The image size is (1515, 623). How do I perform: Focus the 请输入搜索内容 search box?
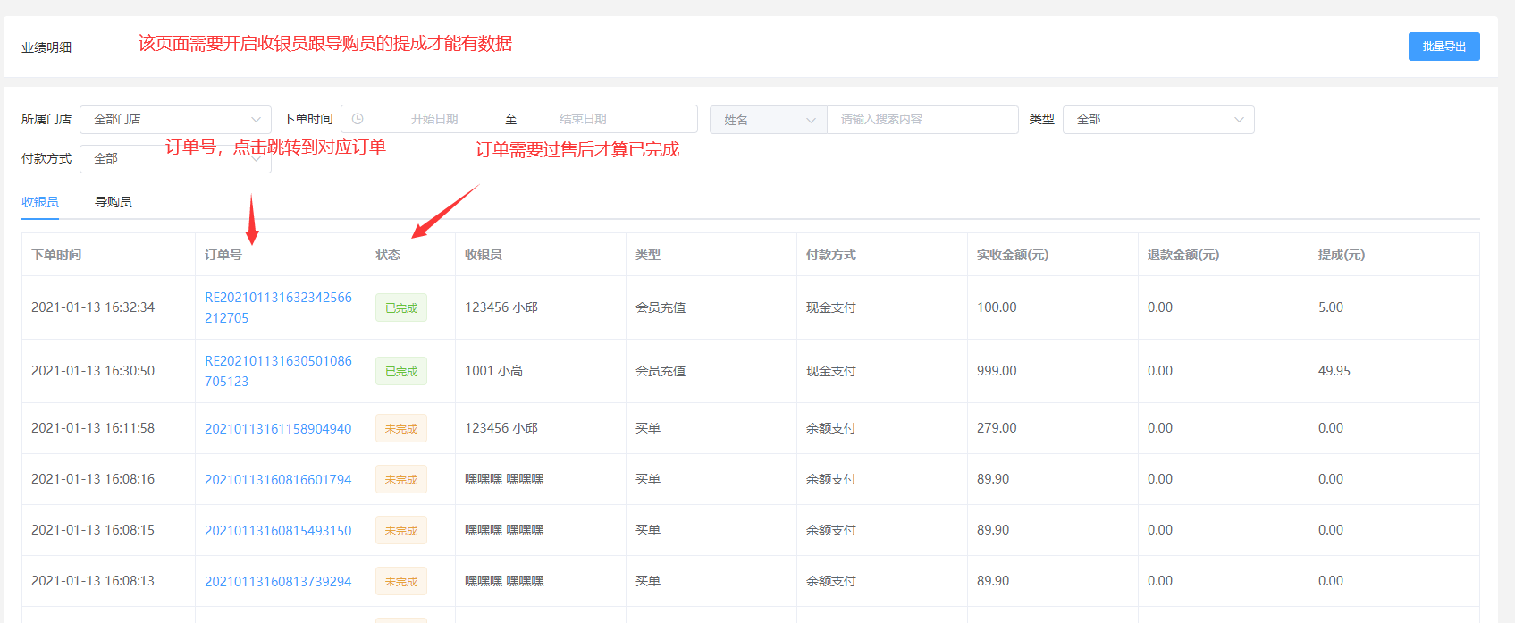pyautogui.click(x=922, y=120)
